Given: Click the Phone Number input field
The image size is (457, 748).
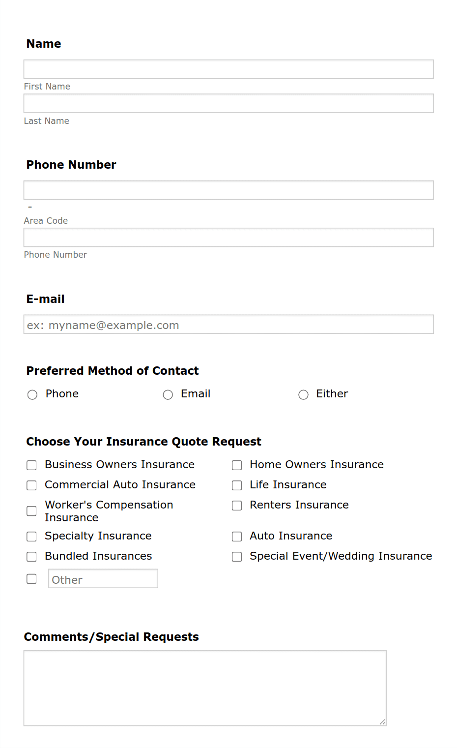Looking at the screenshot, I should point(228,237).
